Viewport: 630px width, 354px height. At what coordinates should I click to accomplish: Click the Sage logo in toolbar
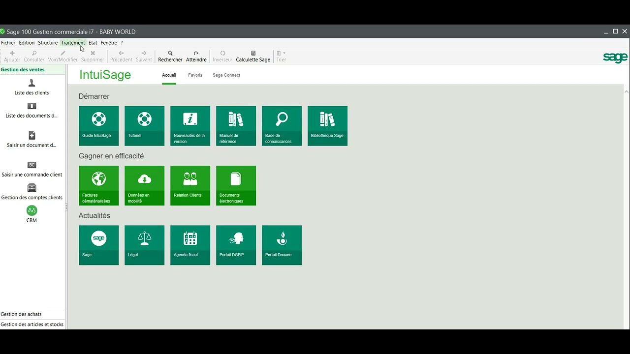[615, 58]
